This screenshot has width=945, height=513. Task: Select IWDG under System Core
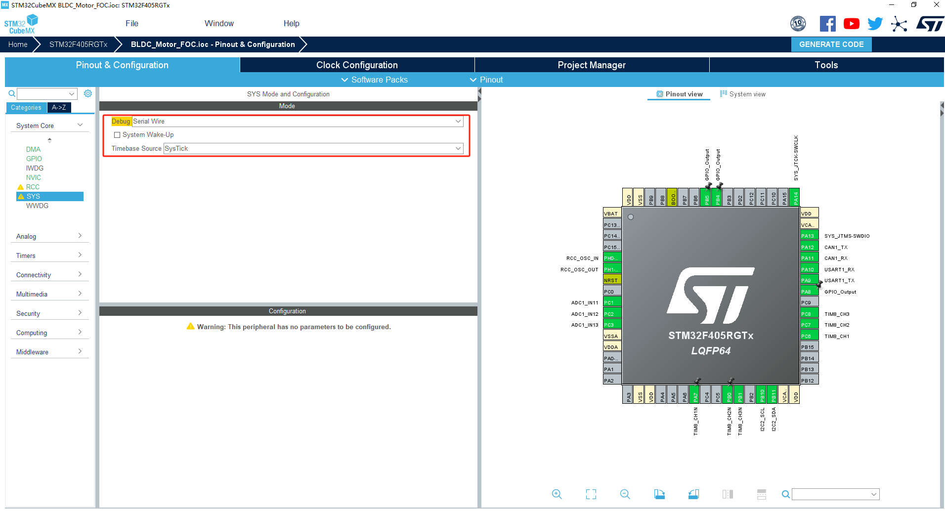[35, 168]
